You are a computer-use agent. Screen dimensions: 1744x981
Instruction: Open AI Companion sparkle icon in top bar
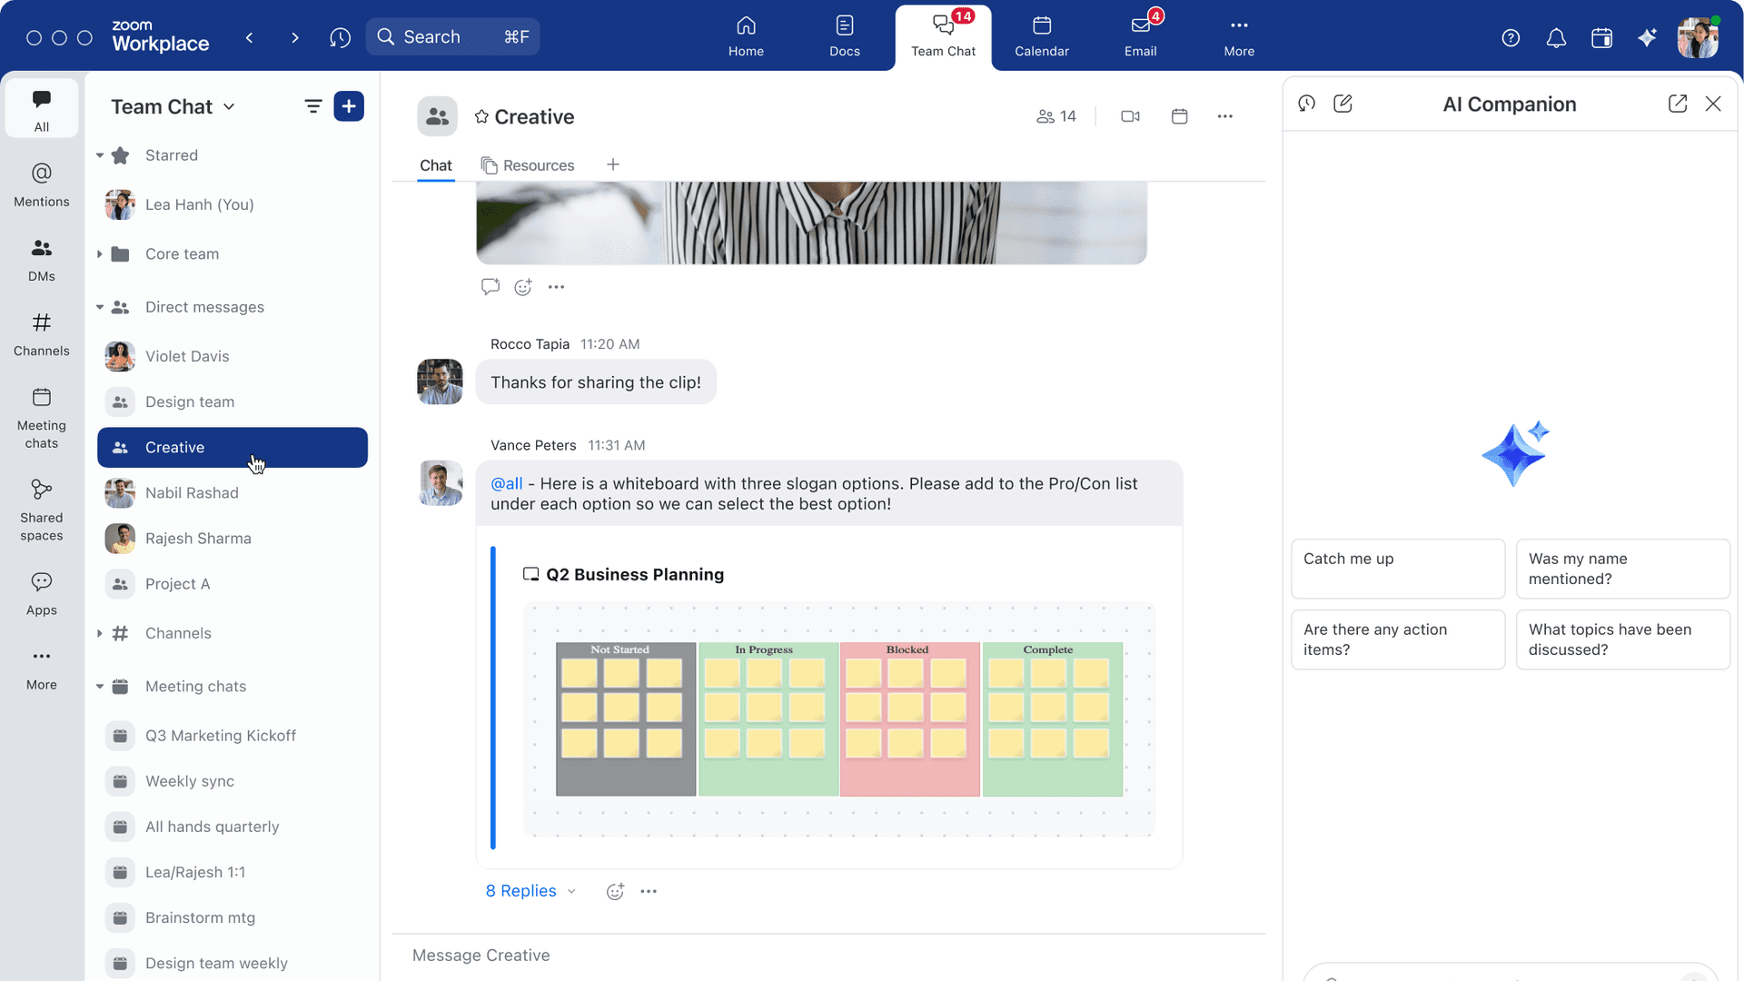pos(1647,37)
